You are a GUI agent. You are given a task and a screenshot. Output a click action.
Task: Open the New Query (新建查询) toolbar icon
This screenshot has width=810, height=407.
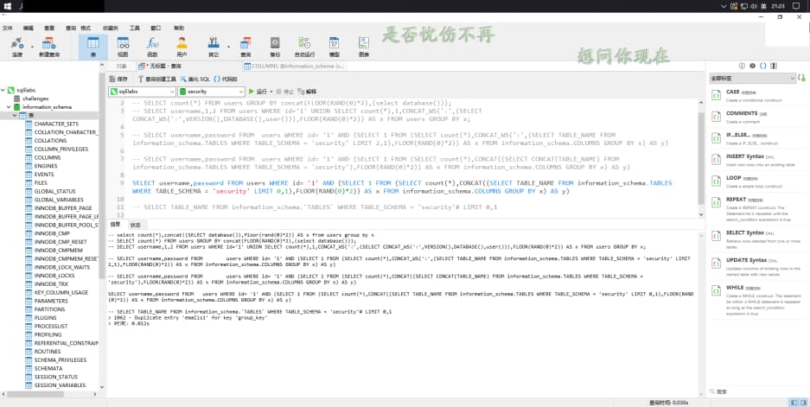[49, 47]
